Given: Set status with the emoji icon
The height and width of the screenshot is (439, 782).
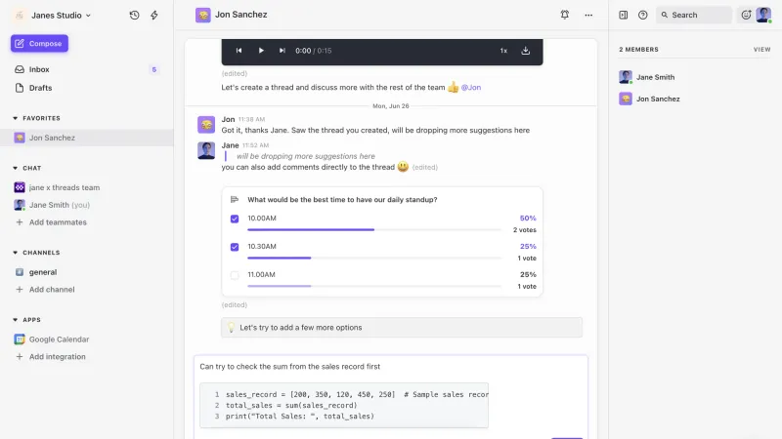Looking at the screenshot, I should tap(746, 15).
